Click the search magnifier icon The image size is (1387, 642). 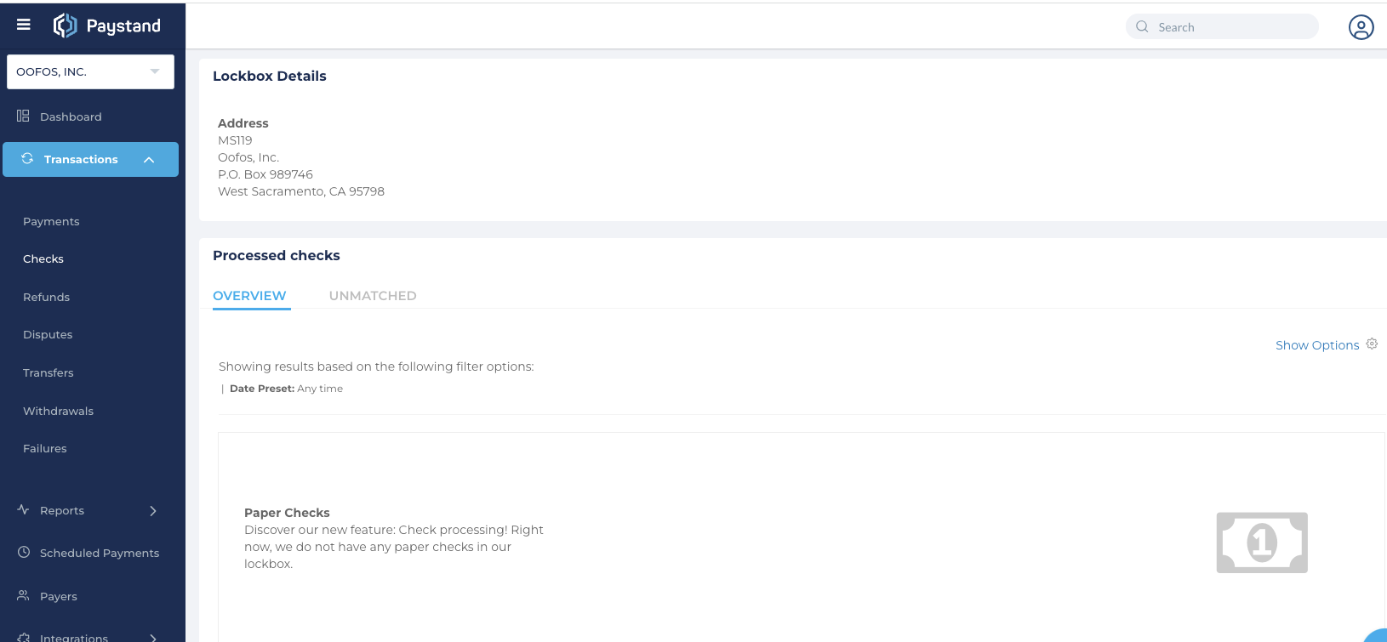tap(1142, 26)
